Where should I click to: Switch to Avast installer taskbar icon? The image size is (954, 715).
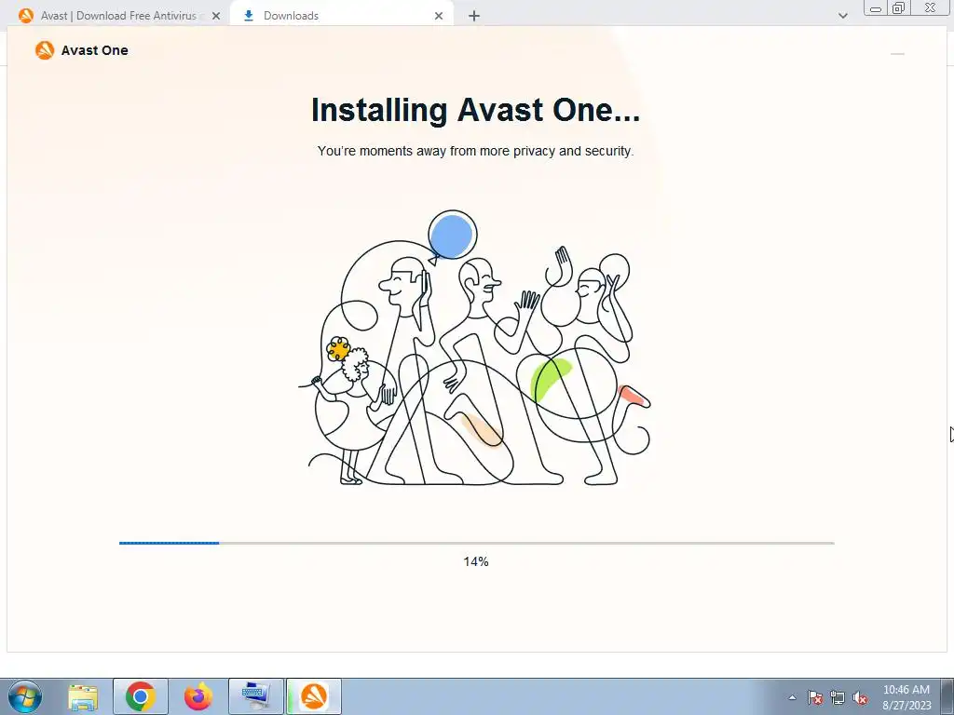click(x=314, y=696)
